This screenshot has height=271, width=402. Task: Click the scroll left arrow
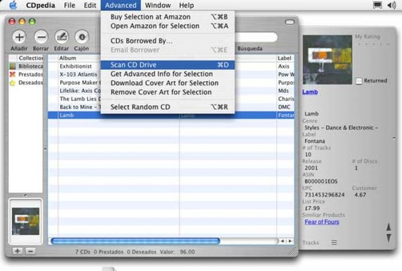coord(283,241)
